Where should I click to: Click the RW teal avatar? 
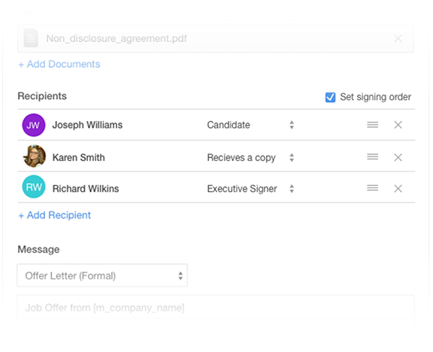34,187
